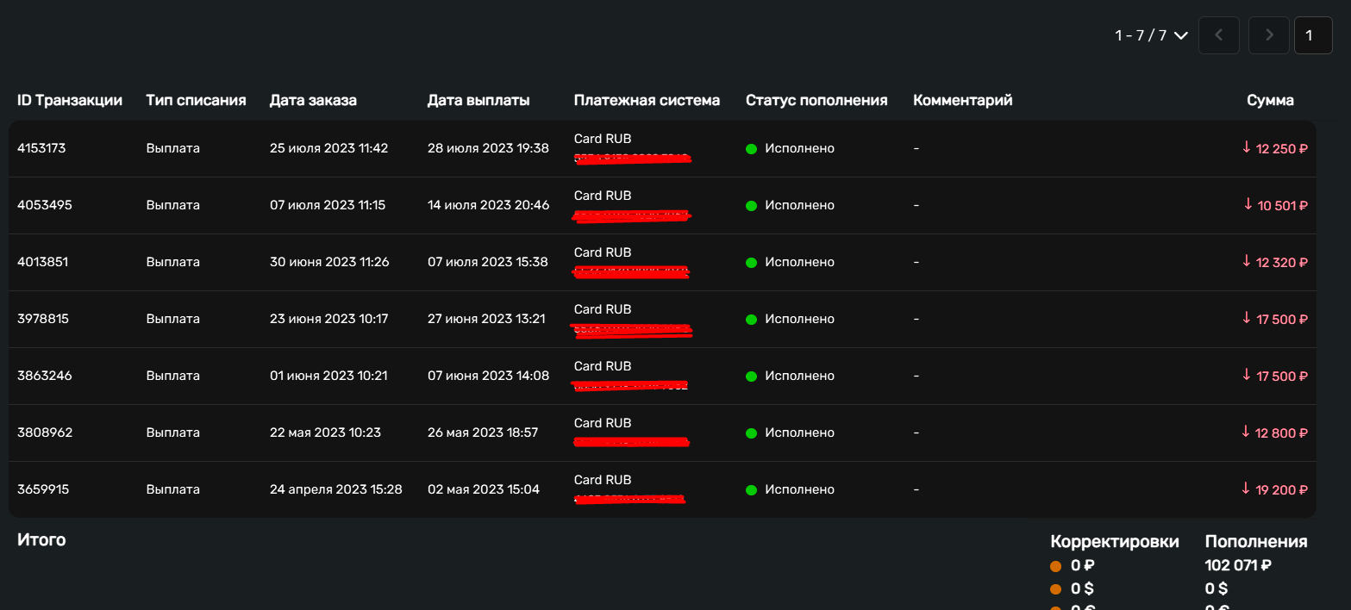Click order date 24 апреля 2023 15:28

(x=335, y=489)
